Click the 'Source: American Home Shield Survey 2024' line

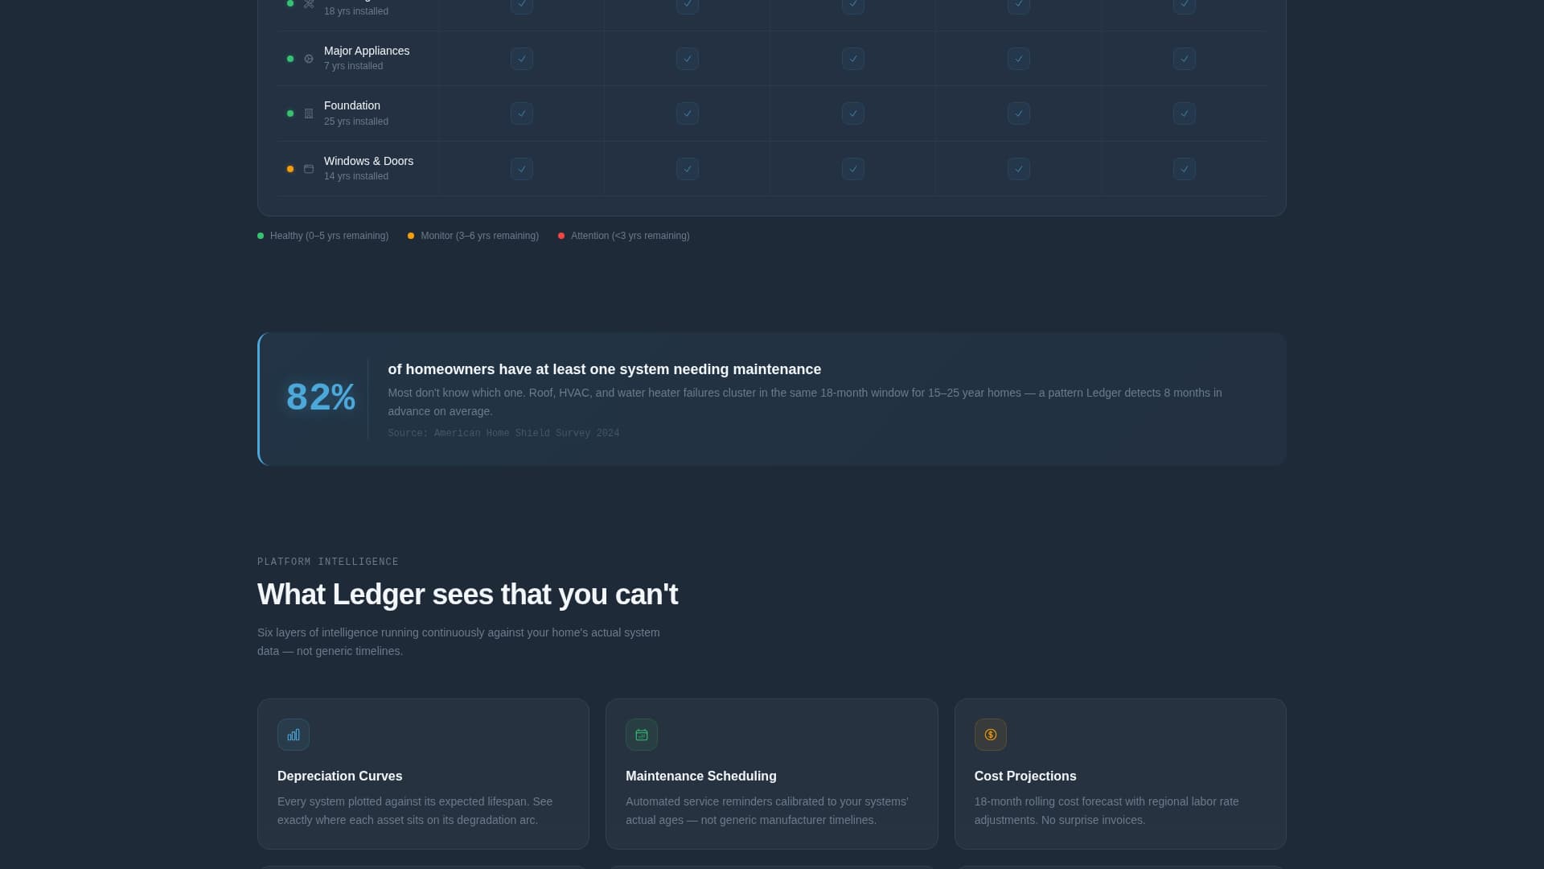click(x=503, y=433)
